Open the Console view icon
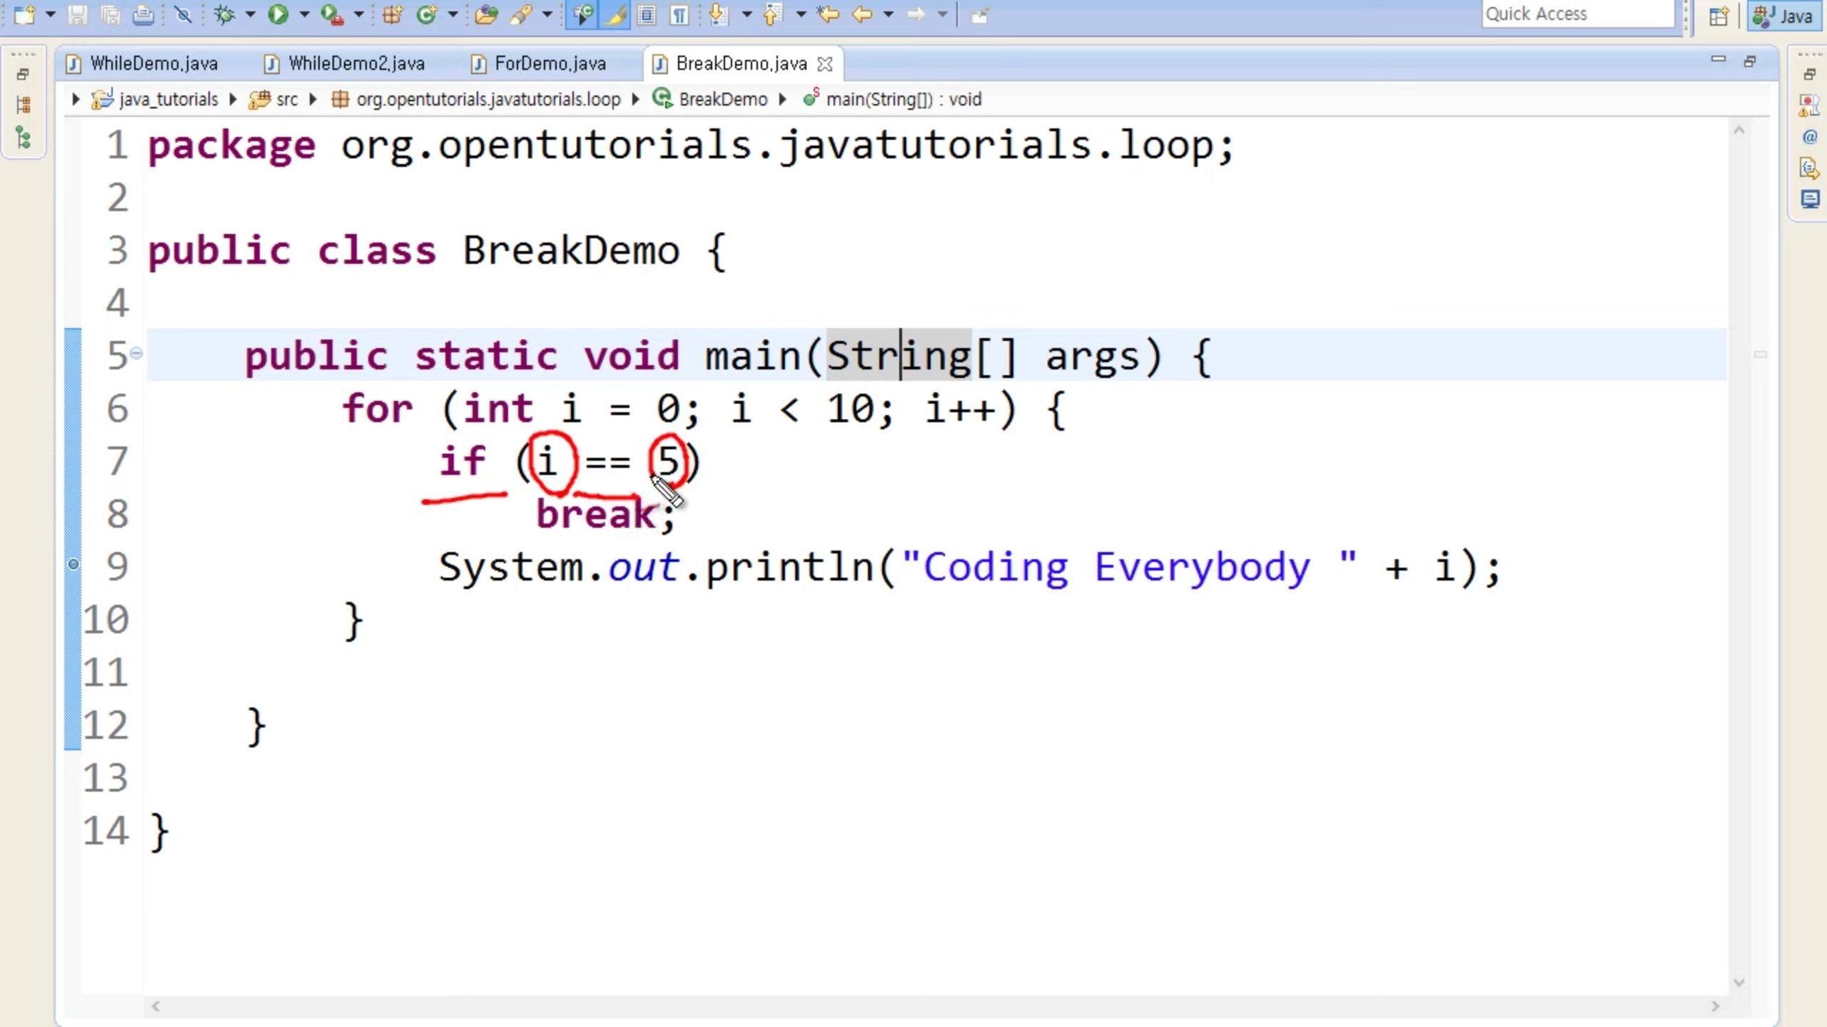The width and height of the screenshot is (1827, 1027). point(1809,199)
